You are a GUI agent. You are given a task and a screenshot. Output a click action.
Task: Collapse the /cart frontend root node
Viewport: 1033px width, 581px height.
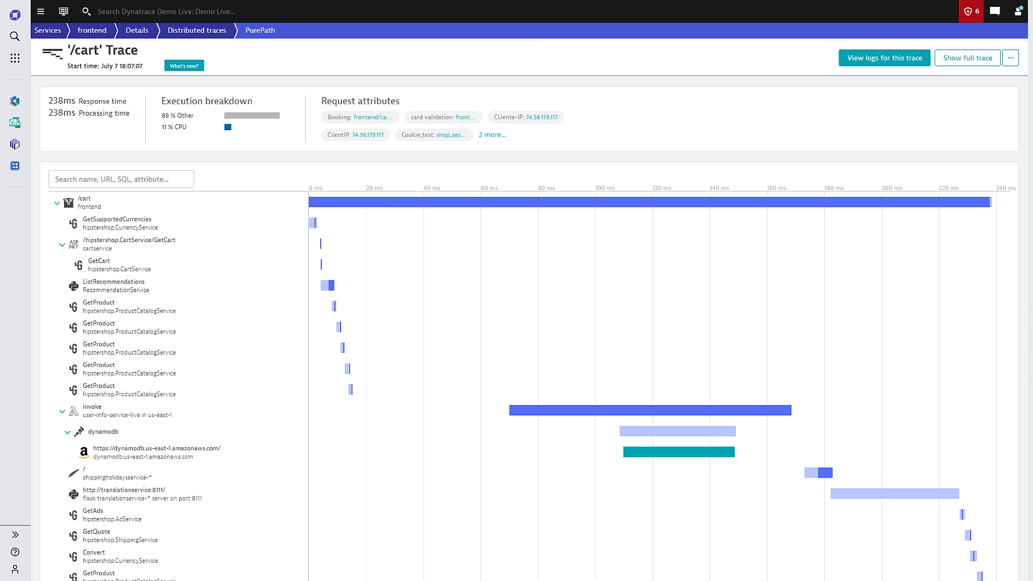coord(57,203)
